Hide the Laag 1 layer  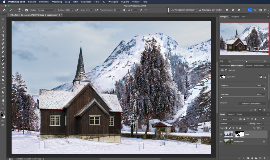(x=221, y=134)
